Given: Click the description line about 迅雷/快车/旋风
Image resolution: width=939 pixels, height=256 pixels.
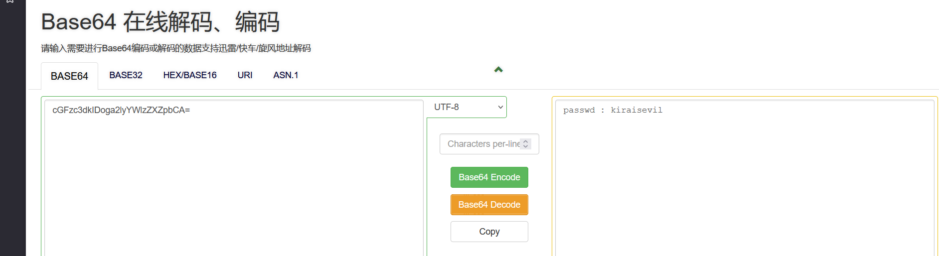Looking at the screenshot, I should (x=176, y=48).
